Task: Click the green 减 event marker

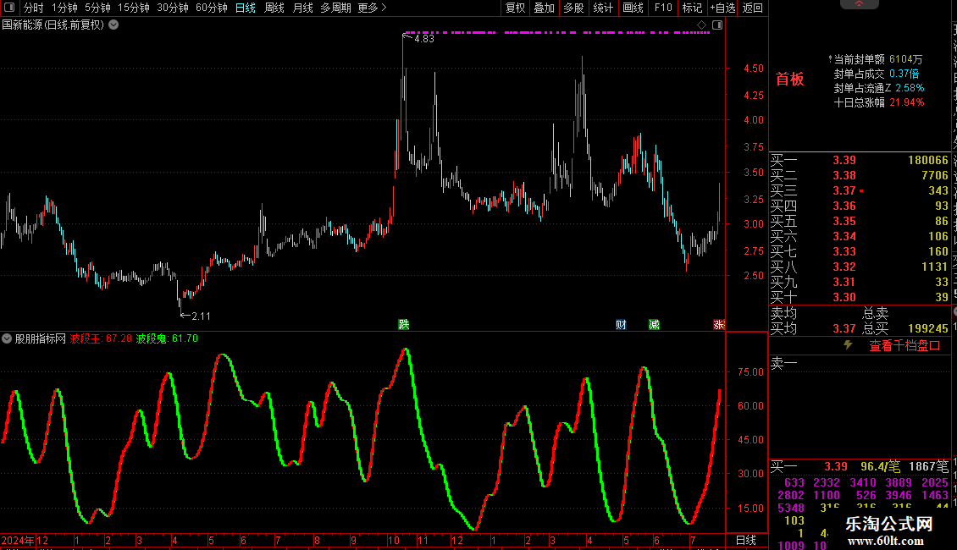Action: (655, 324)
